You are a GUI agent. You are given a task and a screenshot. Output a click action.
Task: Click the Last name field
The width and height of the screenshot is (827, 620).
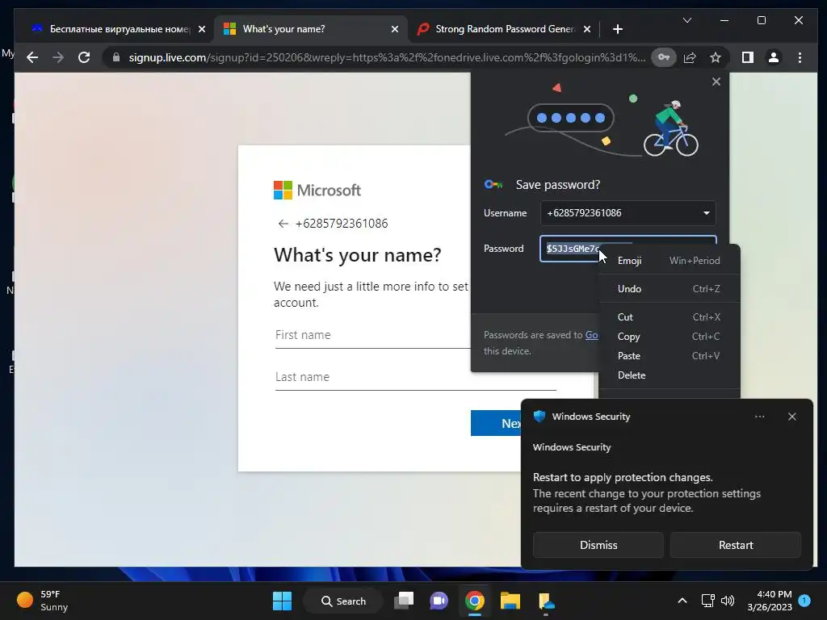click(x=416, y=377)
